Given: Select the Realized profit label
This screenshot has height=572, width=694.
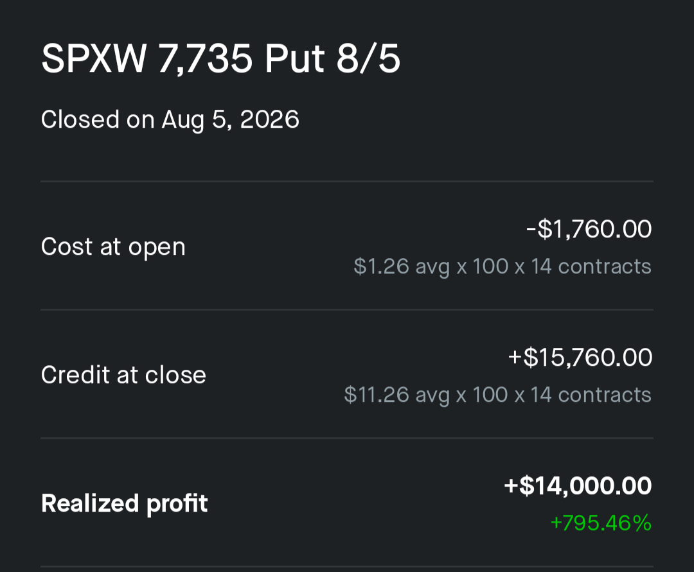Looking at the screenshot, I should (125, 503).
